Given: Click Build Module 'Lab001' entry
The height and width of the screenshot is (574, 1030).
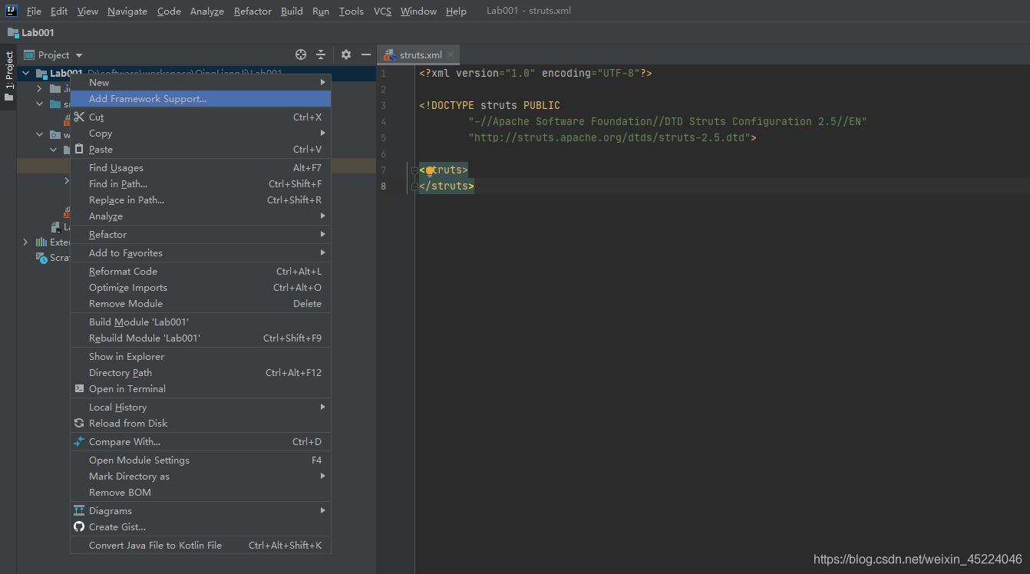Looking at the screenshot, I should (x=138, y=322).
